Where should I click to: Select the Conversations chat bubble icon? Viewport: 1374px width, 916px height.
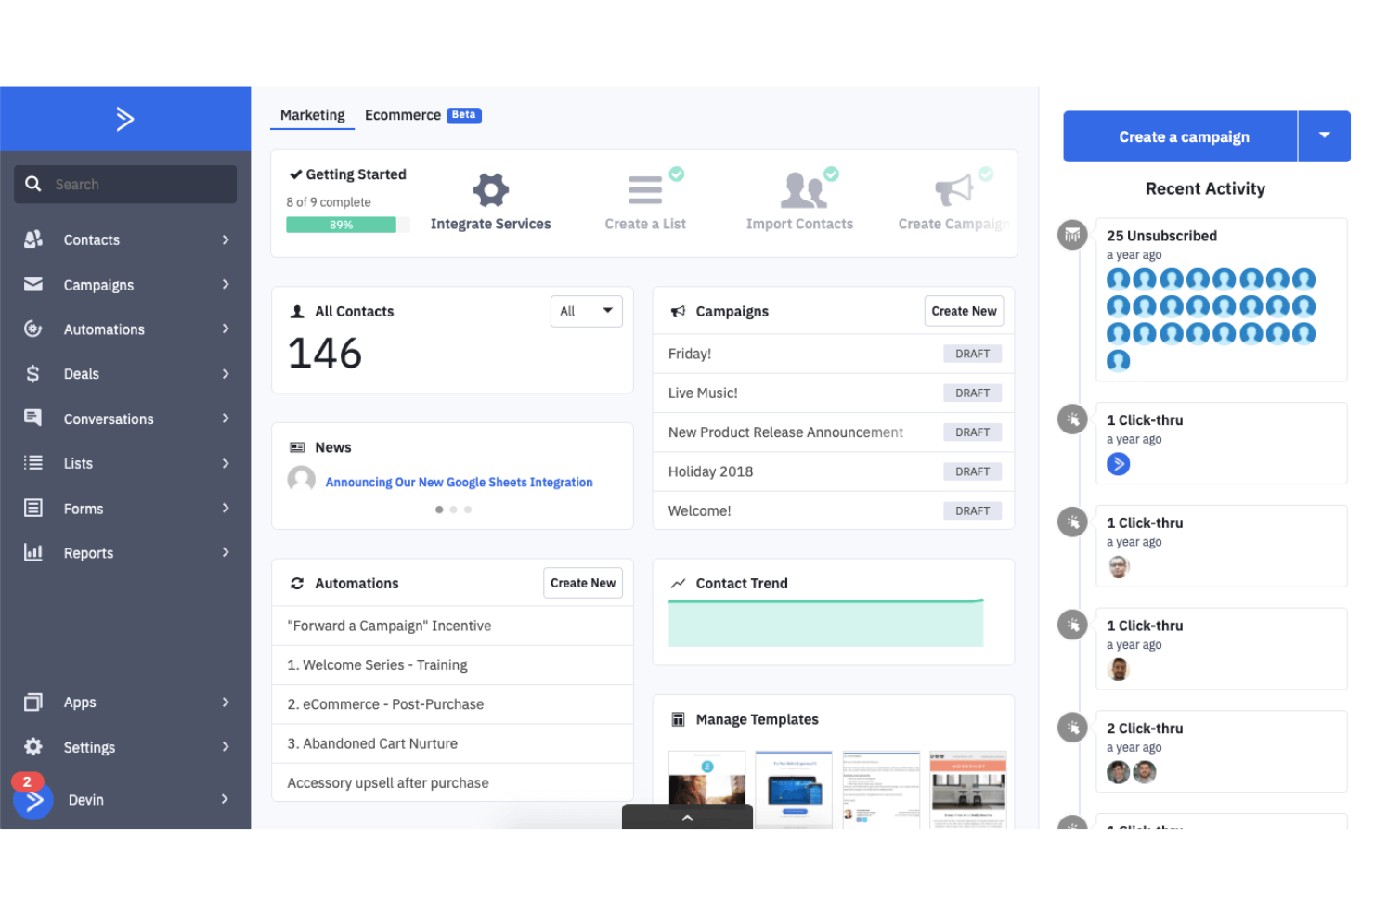point(32,419)
